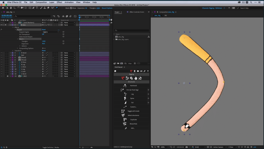Toggle visibility of Hair layer
Viewport: 264px width, 149px height.
click(x=2, y=55)
